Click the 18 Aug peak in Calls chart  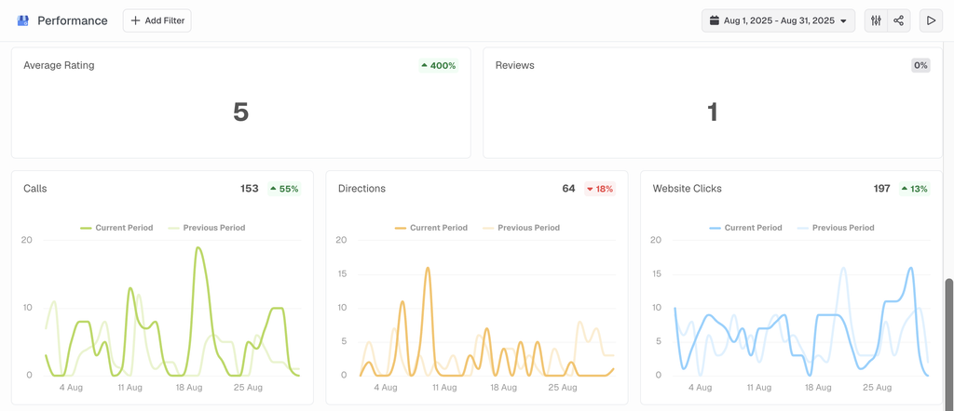tap(198, 247)
